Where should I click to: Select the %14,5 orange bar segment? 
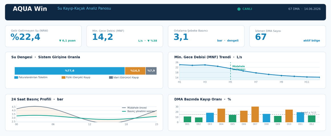[135, 71]
